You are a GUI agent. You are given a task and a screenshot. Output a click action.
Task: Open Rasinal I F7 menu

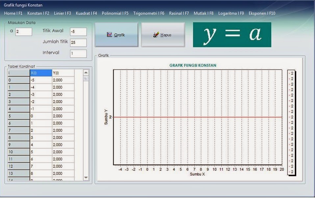pos(179,13)
